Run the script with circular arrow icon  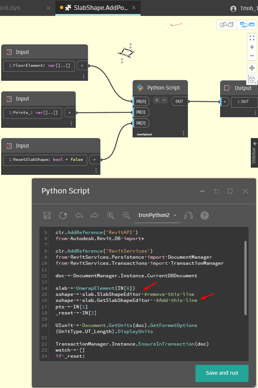click(x=63, y=215)
